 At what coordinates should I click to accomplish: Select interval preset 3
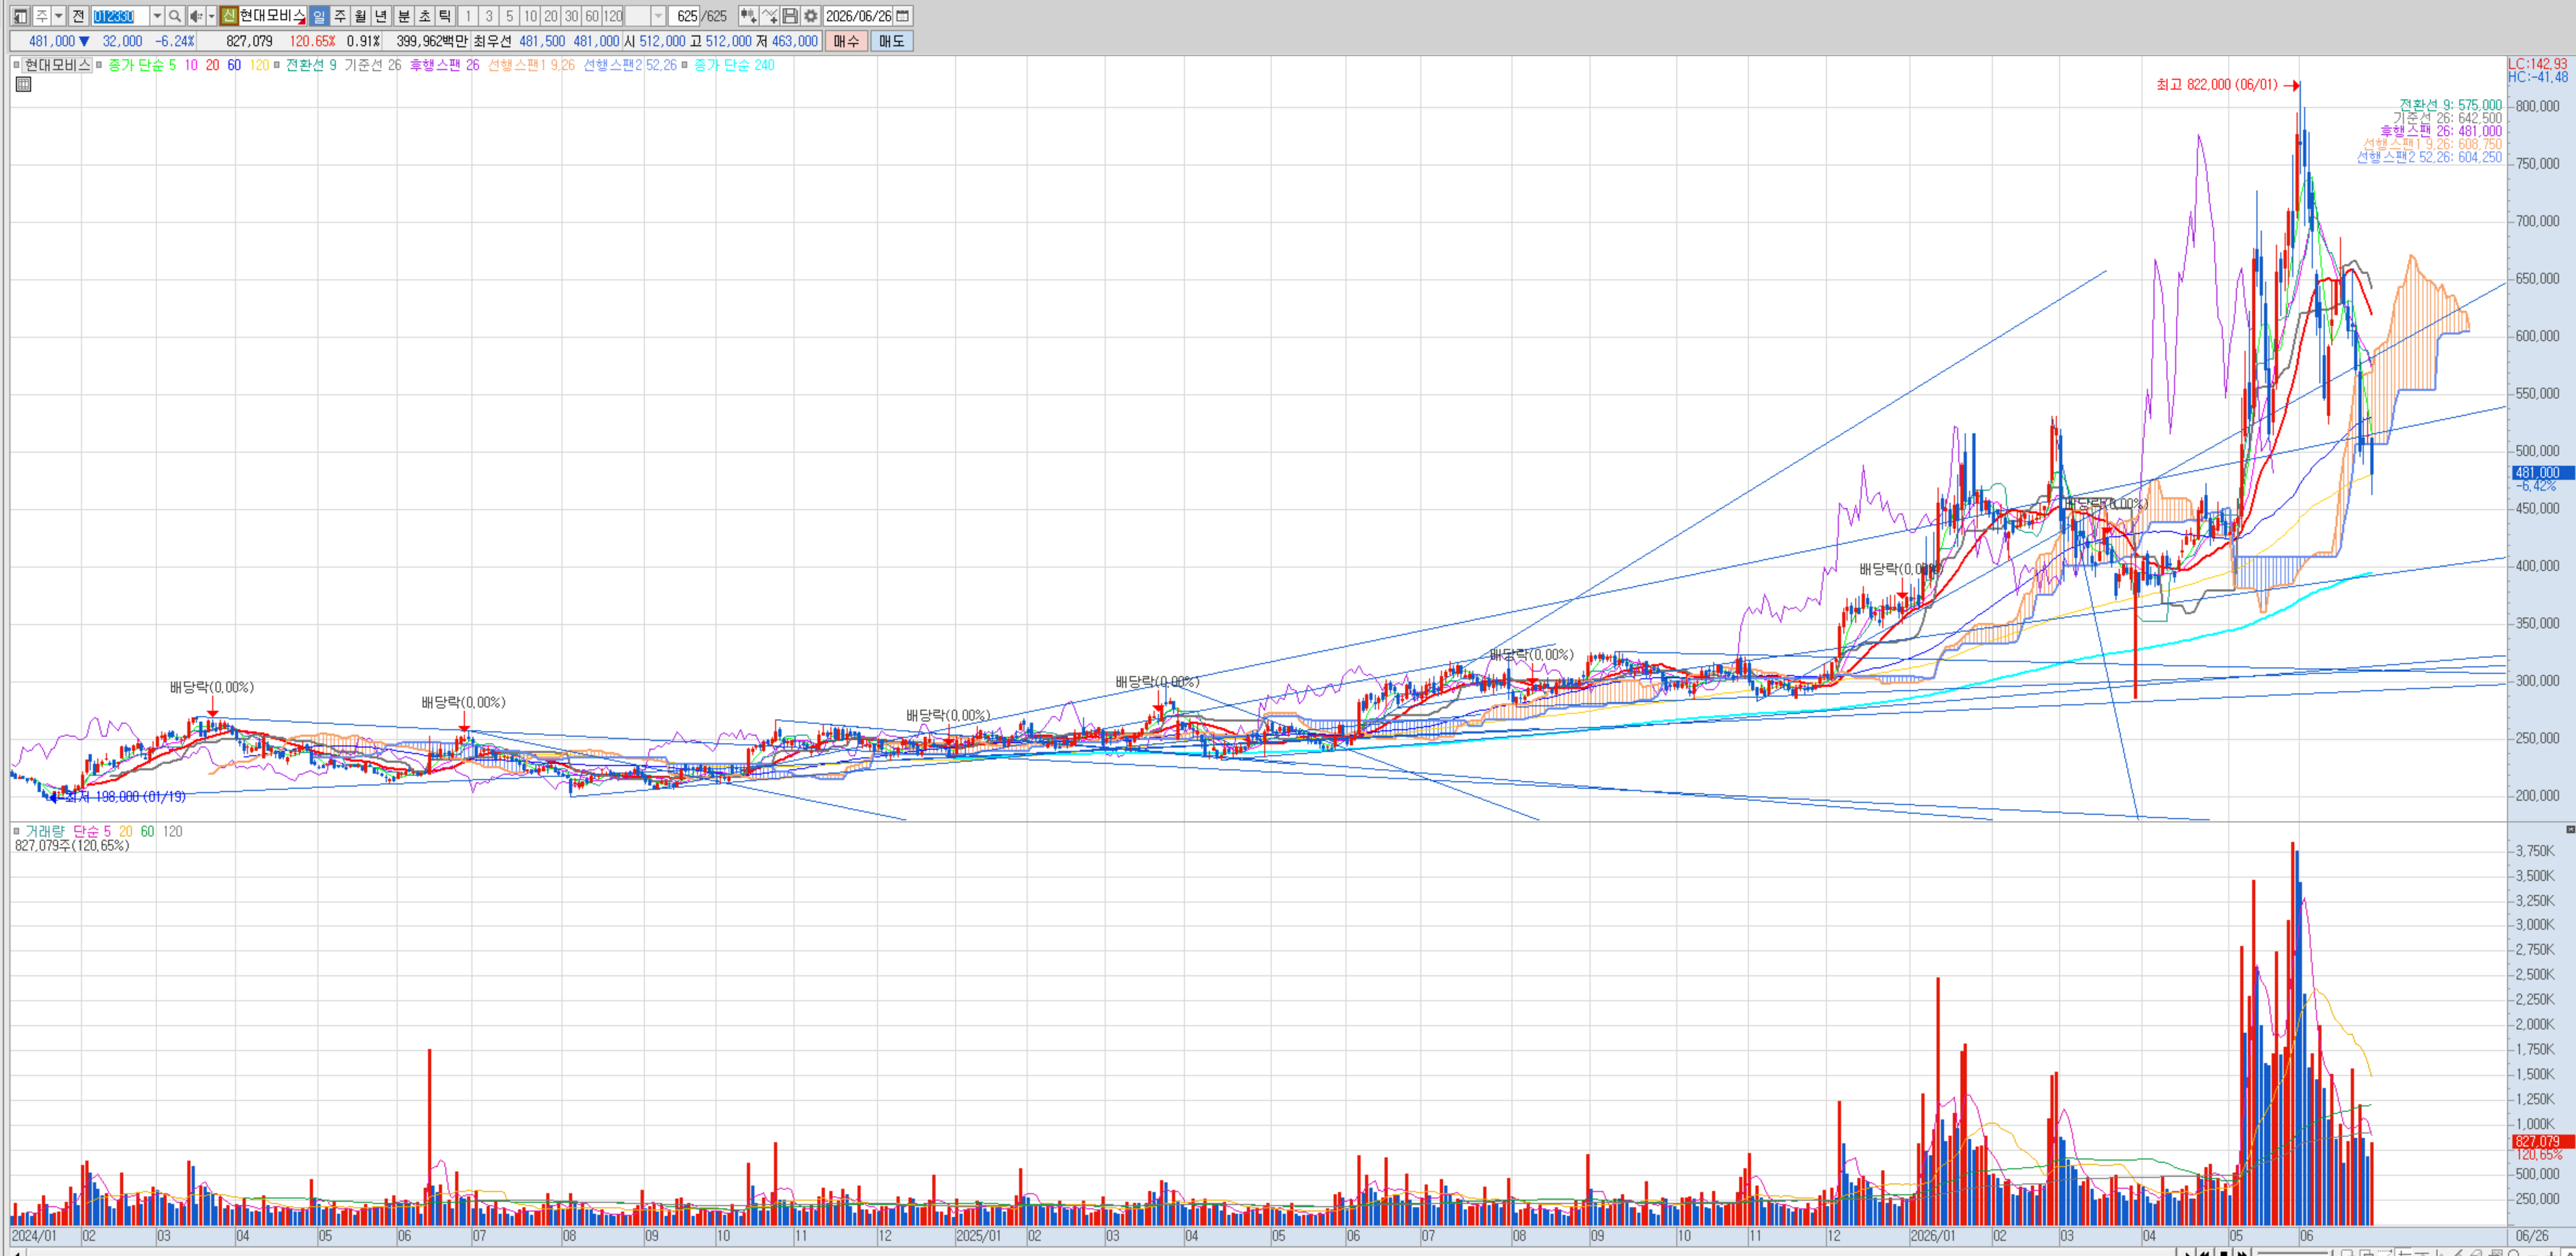(489, 16)
